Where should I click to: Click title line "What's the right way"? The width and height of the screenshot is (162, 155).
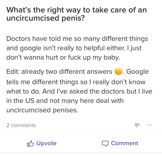(76, 10)
